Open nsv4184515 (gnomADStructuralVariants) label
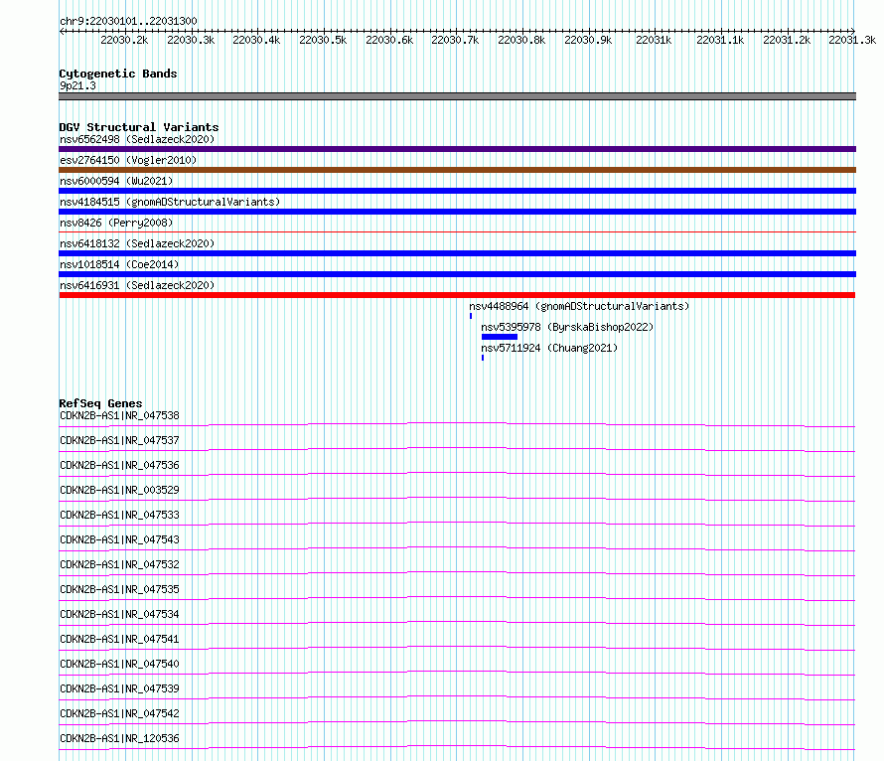884x761 pixels. coord(170,202)
